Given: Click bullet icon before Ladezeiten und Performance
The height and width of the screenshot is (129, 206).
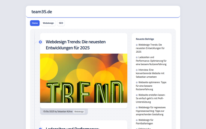Looking at the screenshot, I should coord(137,57).
